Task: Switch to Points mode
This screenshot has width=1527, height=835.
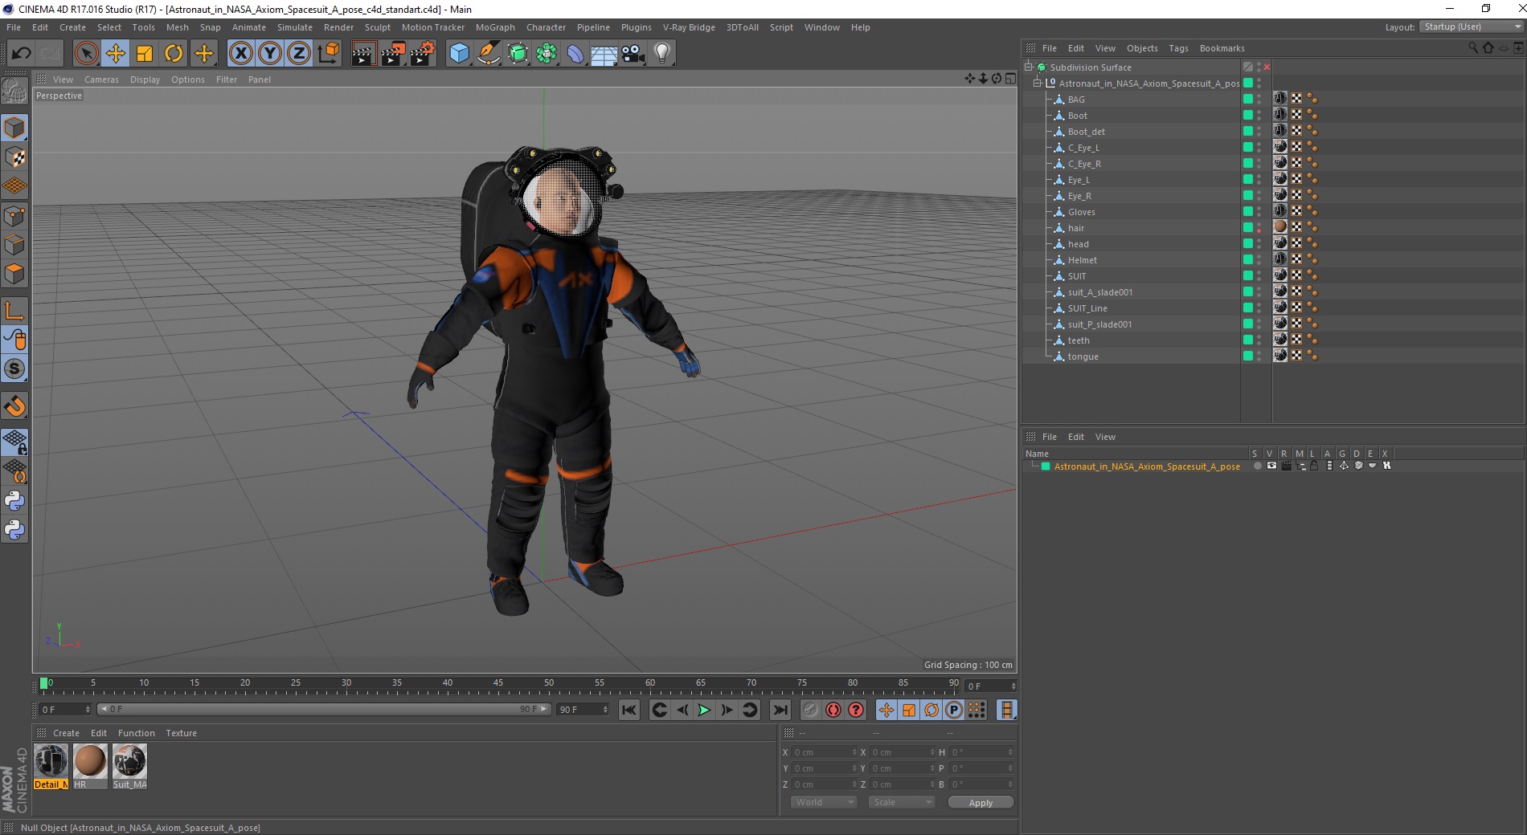Action: pyautogui.click(x=14, y=216)
